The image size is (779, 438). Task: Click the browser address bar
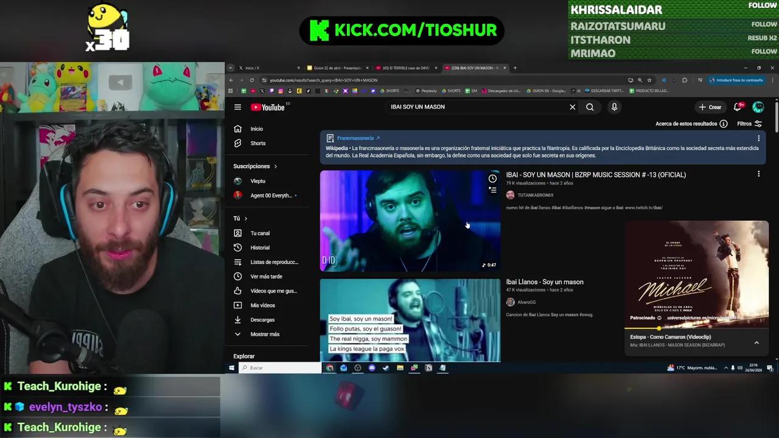pos(444,80)
